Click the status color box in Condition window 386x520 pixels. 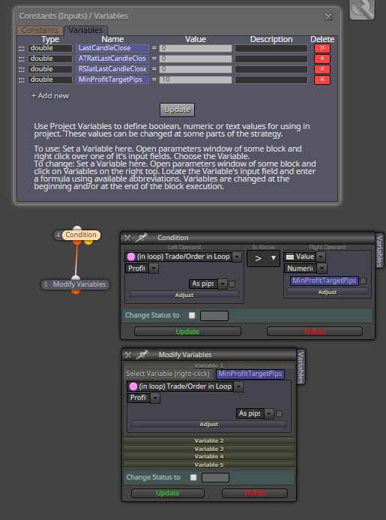coord(214,316)
